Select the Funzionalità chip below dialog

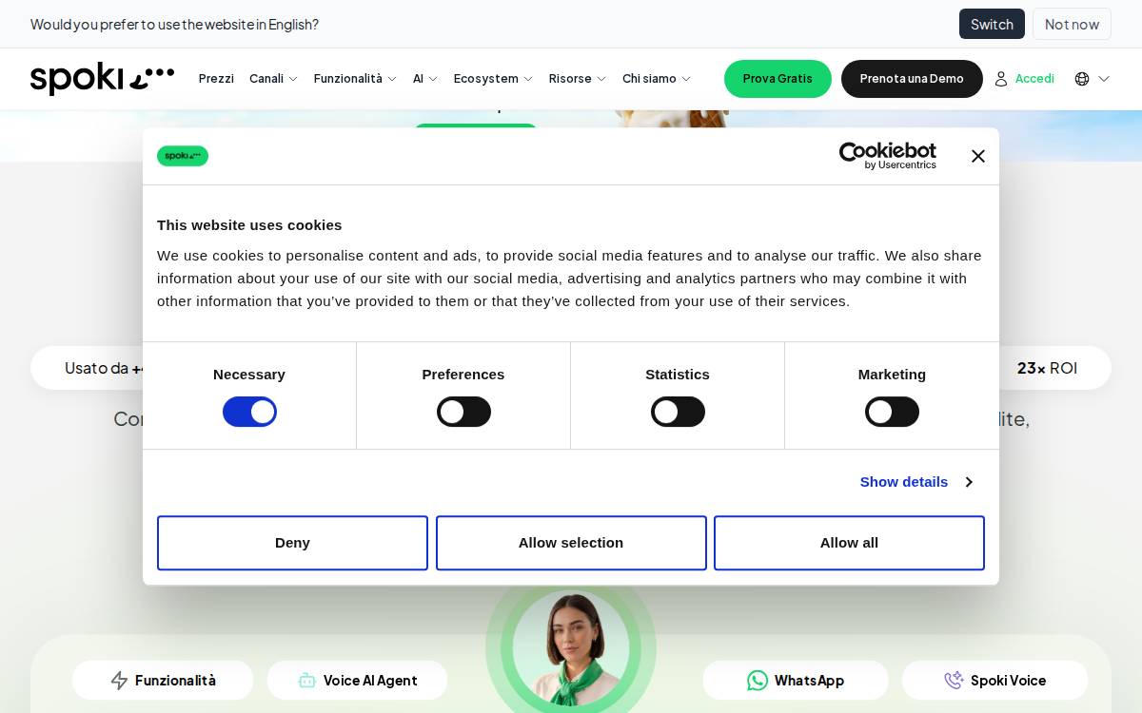(163, 681)
